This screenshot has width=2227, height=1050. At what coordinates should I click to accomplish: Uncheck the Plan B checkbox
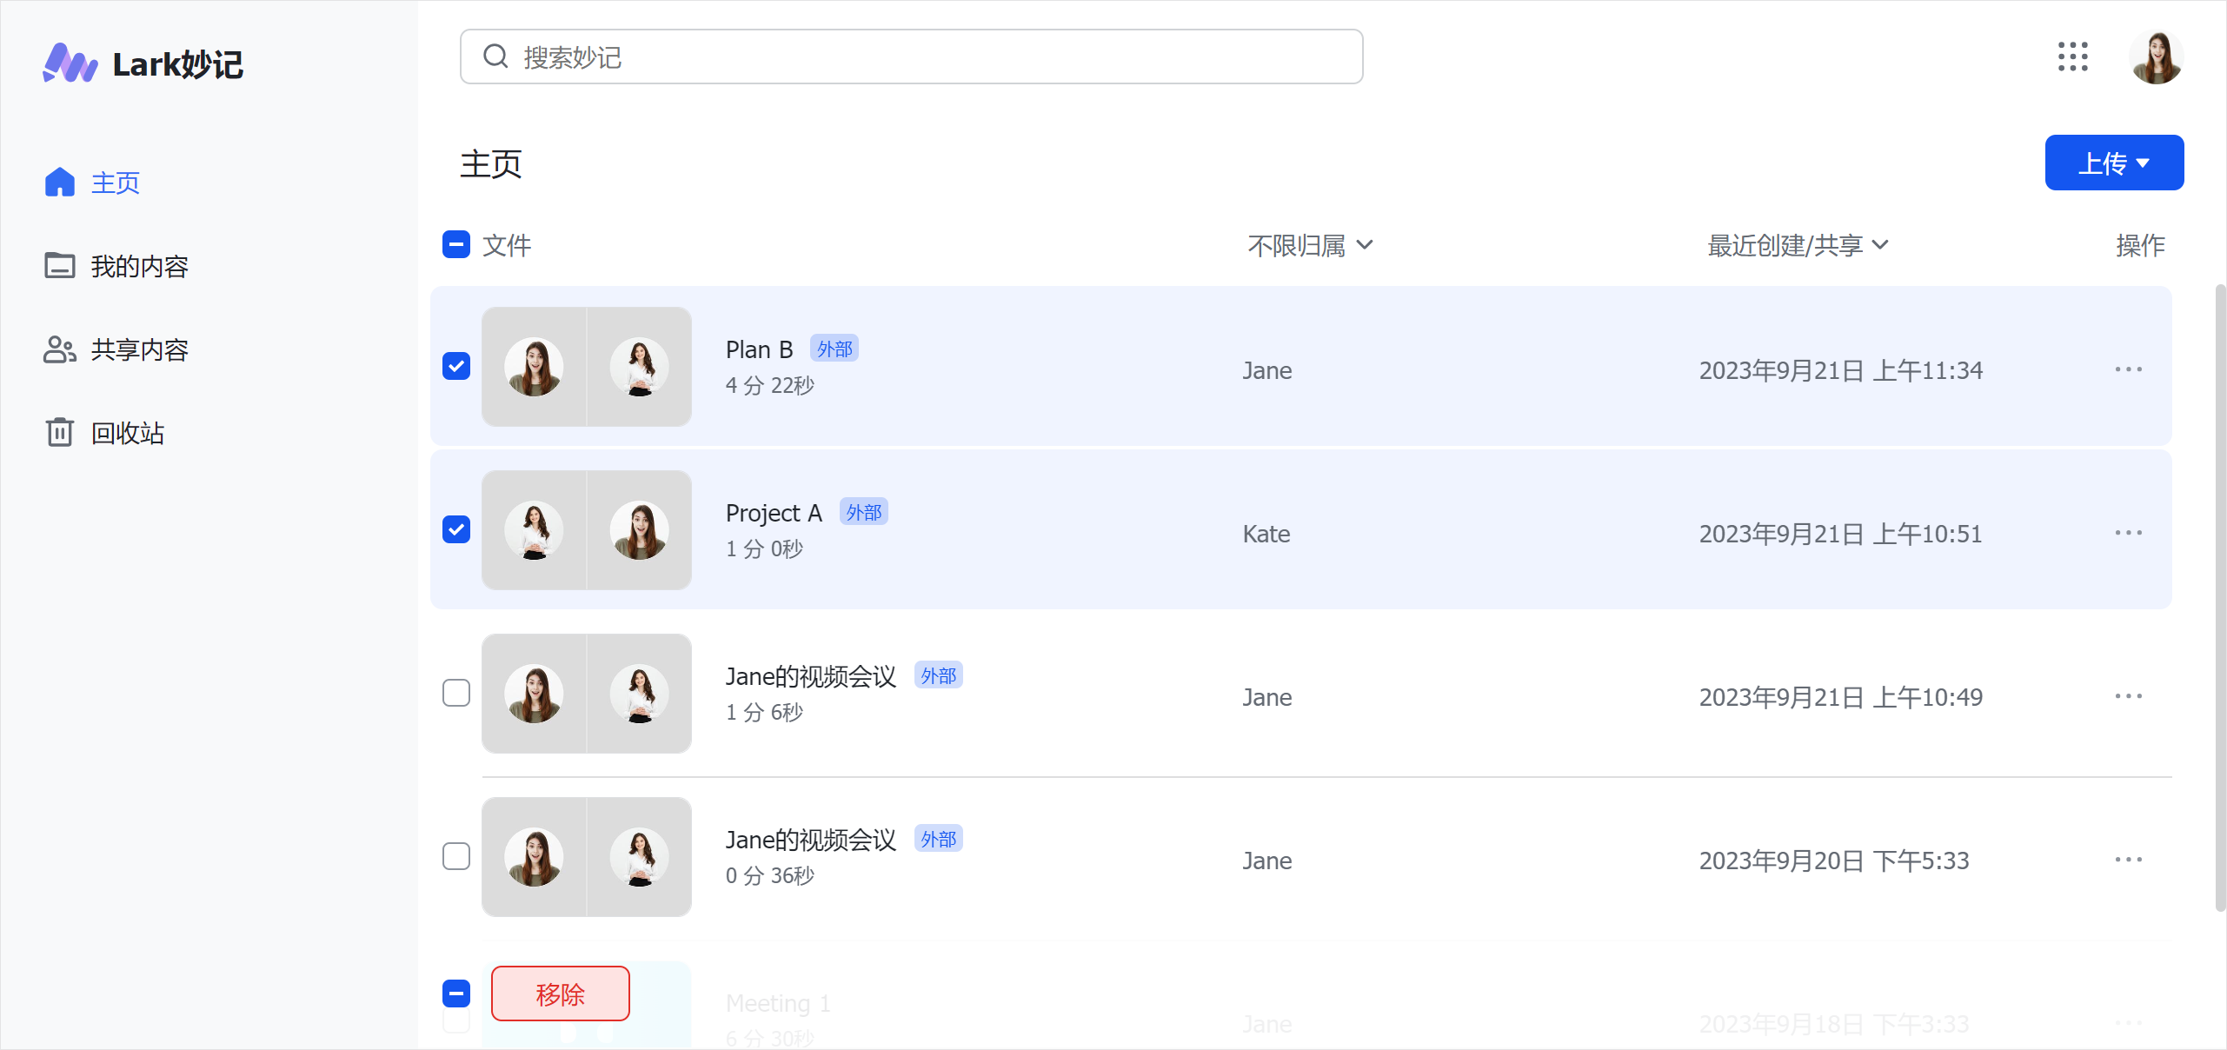pyautogui.click(x=456, y=366)
